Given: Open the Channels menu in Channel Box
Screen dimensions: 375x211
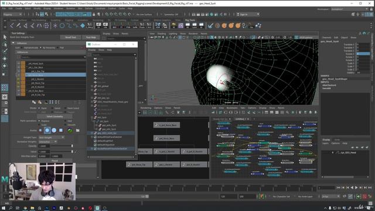Looking at the screenshot, I should click(326, 38).
